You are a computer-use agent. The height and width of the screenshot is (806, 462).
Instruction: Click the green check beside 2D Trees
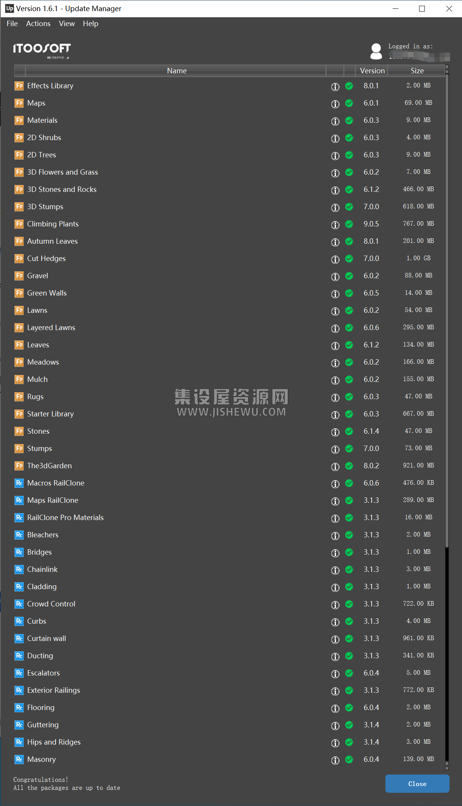click(x=349, y=155)
